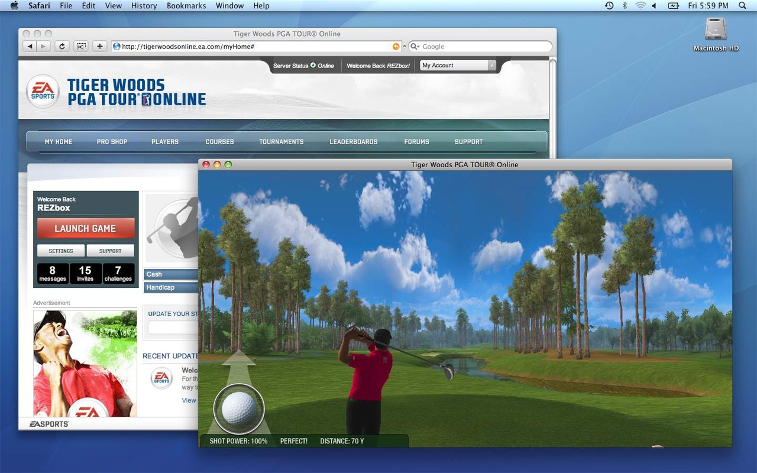Open the Google search engine dropdown
Viewport: 757px width, 473px height.
tap(415, 46)
